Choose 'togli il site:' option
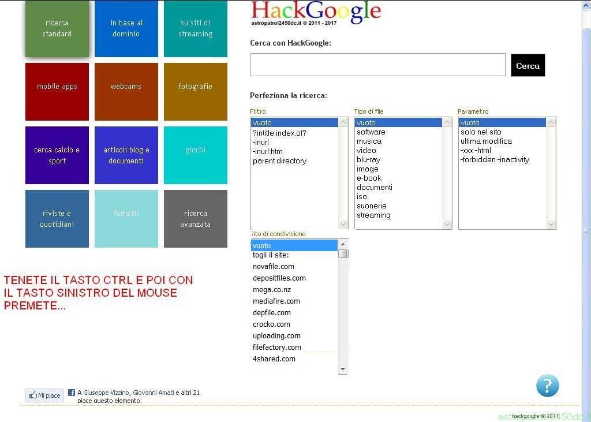This screenshot has width=591, height=422. [294, 255]
